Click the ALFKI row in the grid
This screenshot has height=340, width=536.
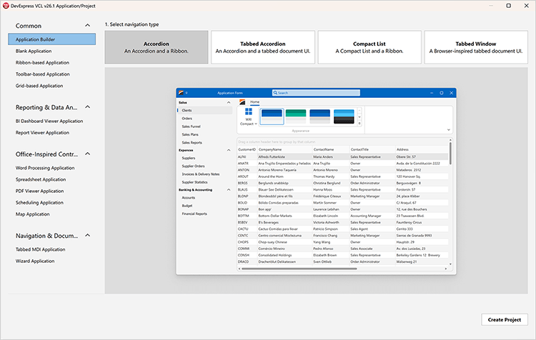point(342,157)
